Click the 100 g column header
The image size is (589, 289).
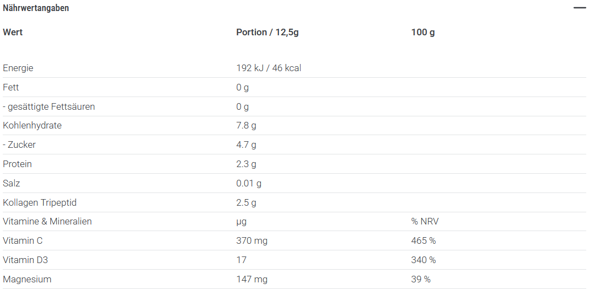click(x=423, y=32)
